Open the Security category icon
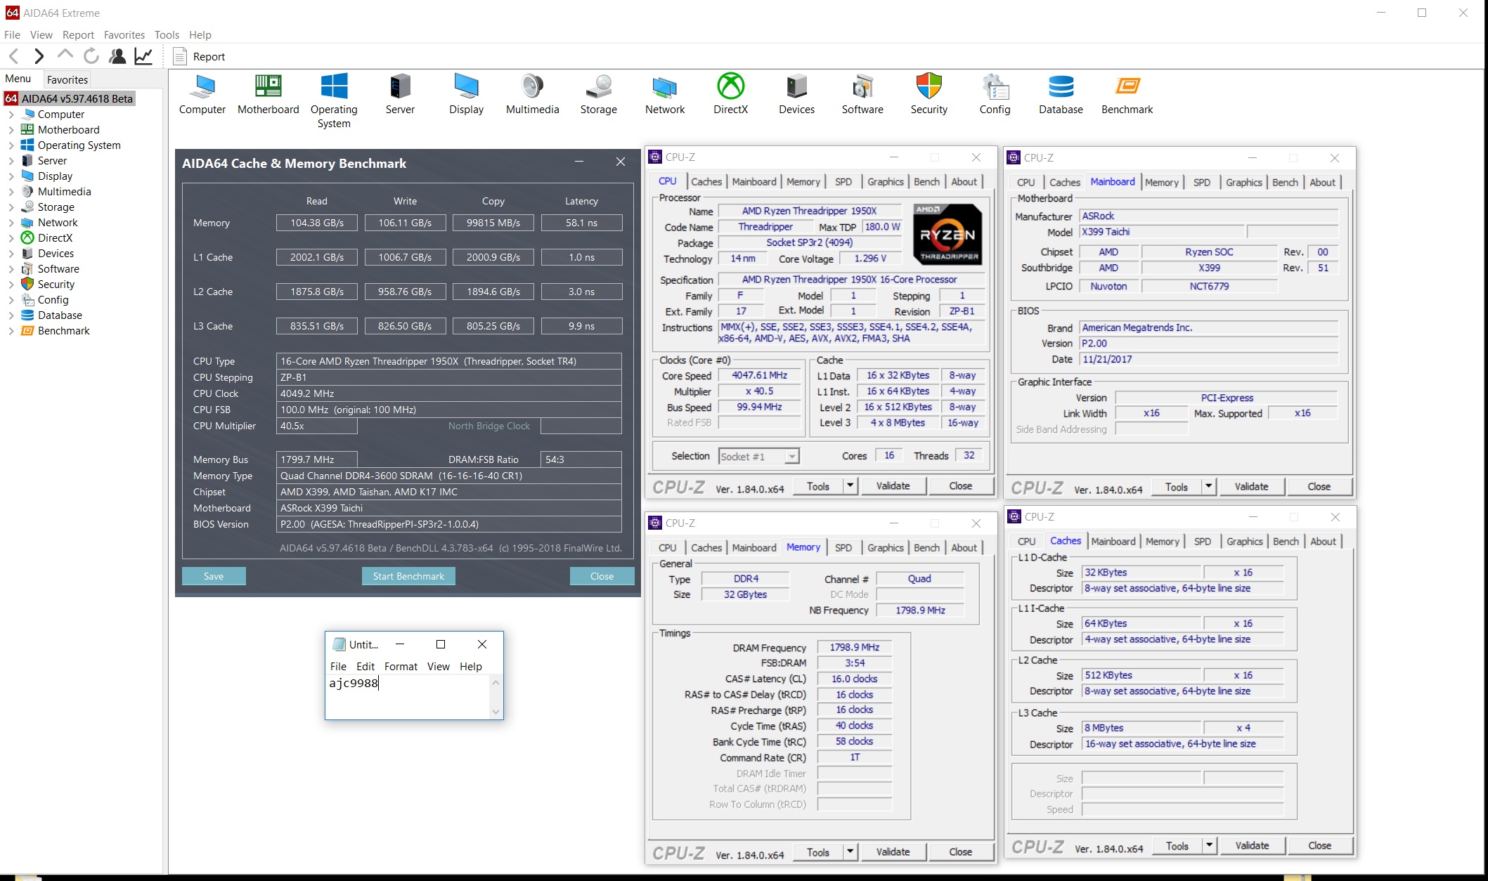 tap(929, 94)
